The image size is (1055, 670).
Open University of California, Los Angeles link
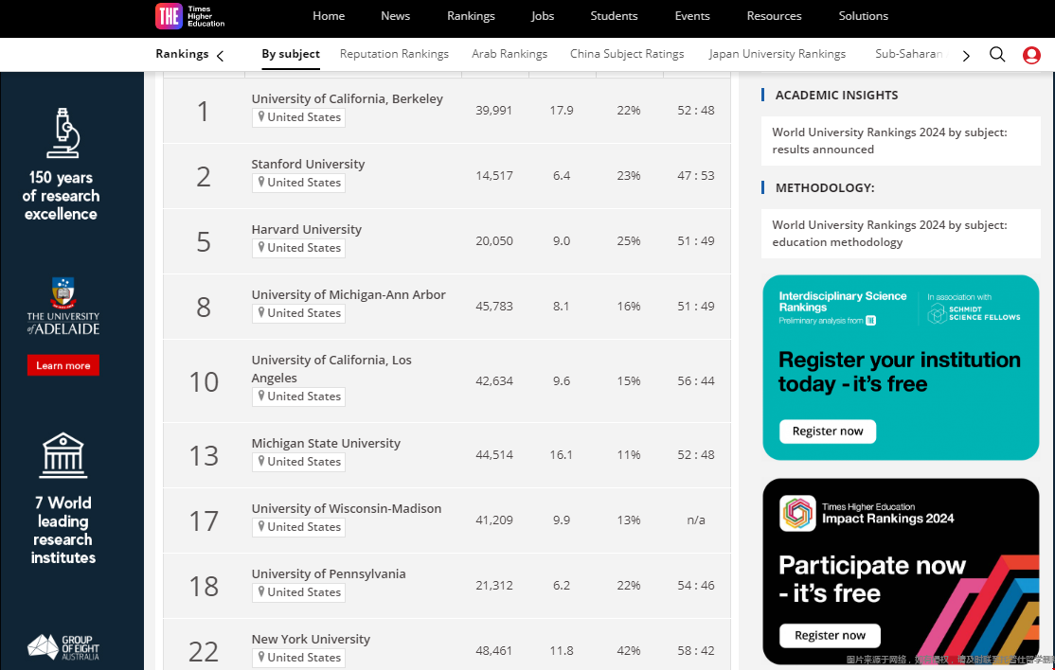331,369
